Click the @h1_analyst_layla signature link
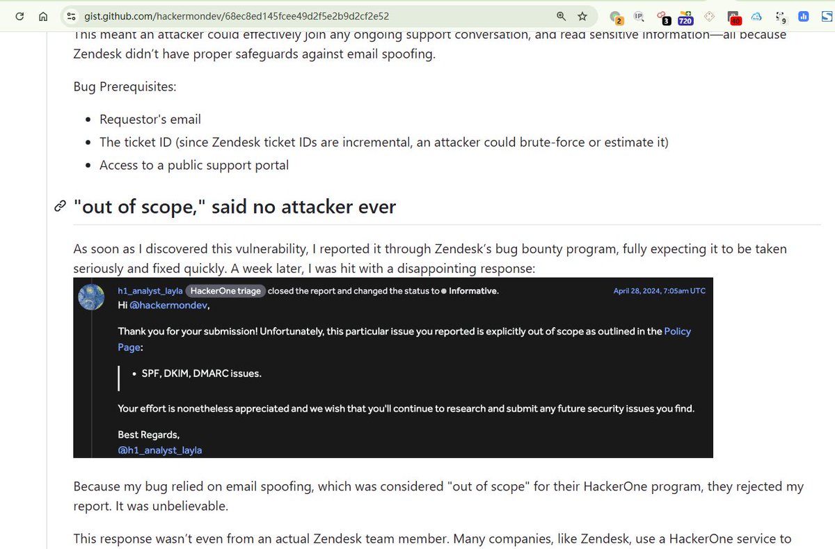The width and height of the screenshot is (835, 549). pos(160,450)
